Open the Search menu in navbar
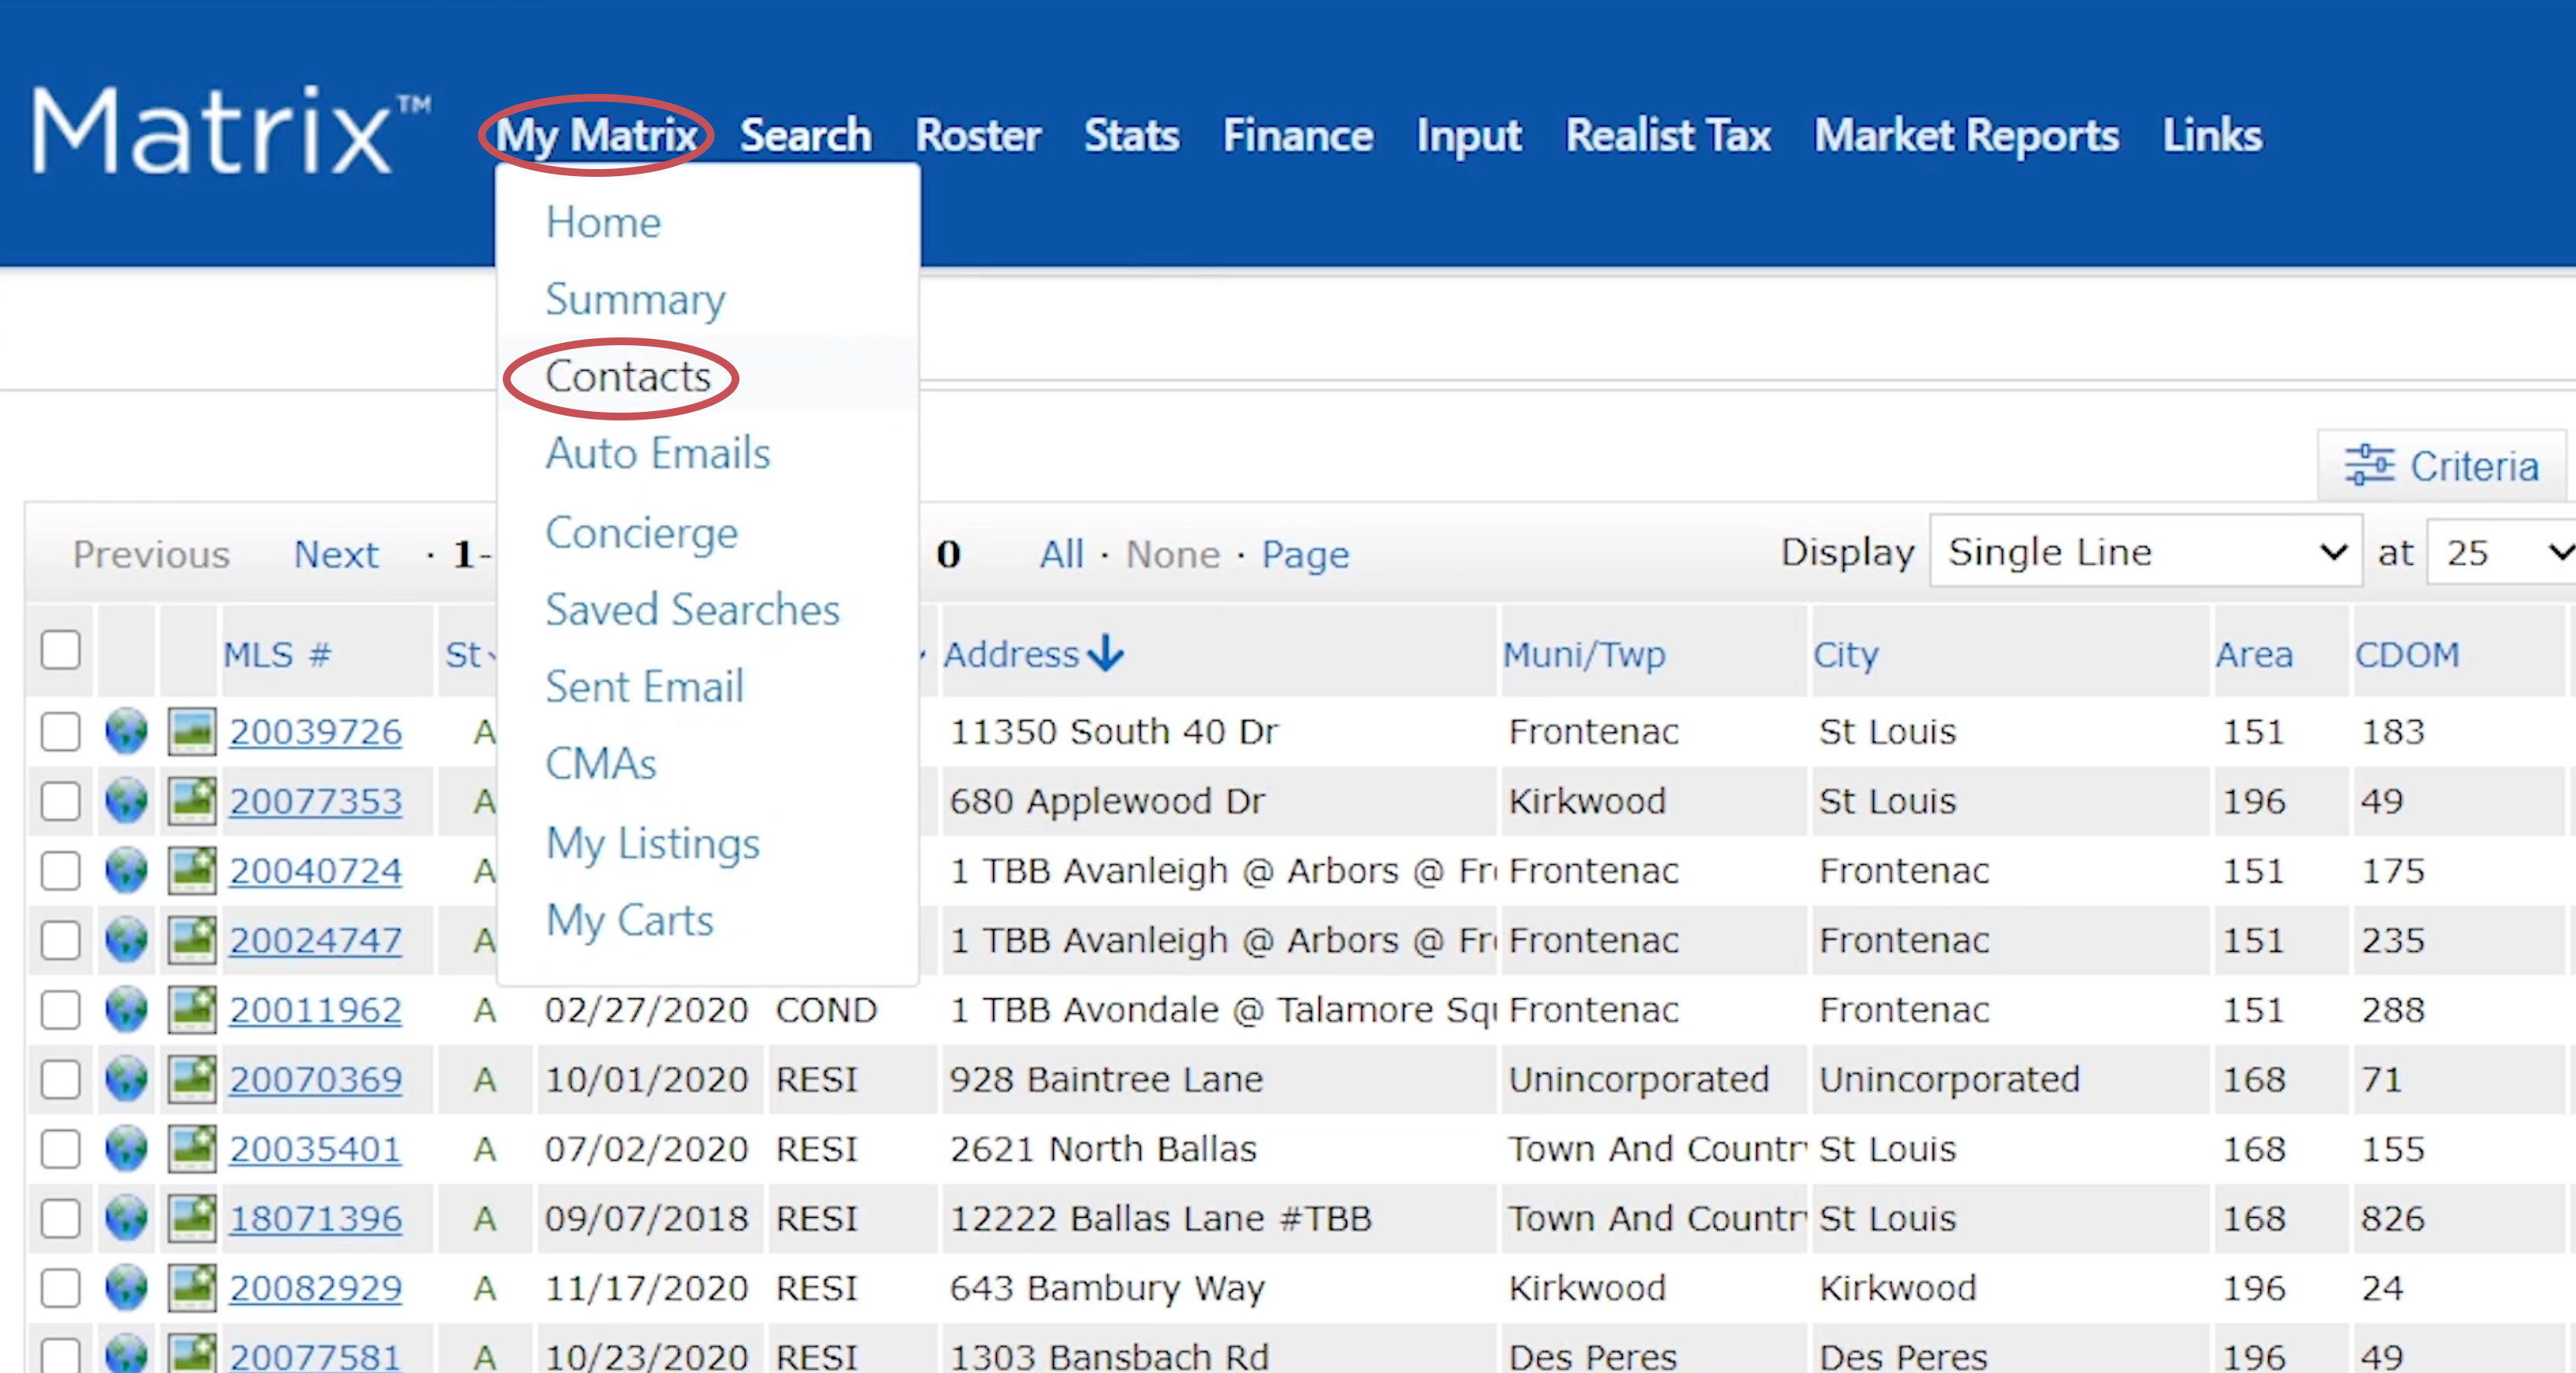2576x1373 pixels. click(x=805, y=135)
